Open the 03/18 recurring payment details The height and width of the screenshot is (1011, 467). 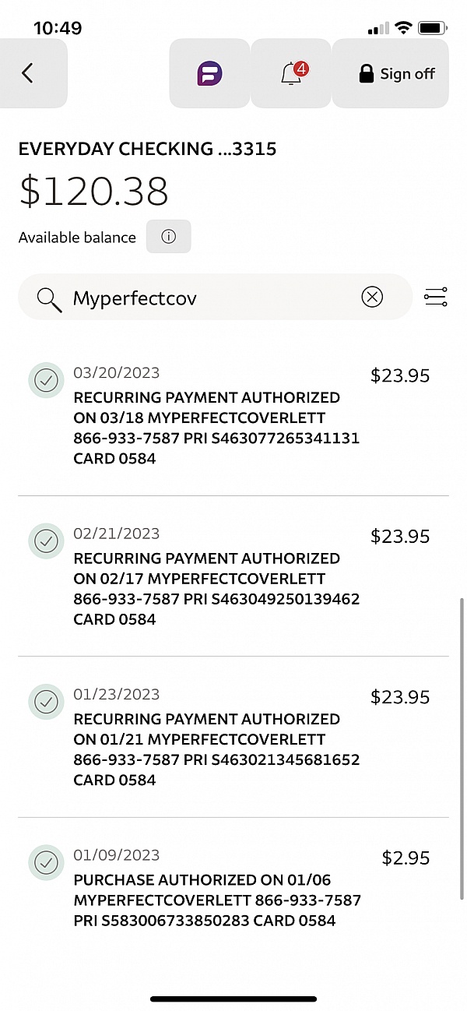(x=216, y=428)
